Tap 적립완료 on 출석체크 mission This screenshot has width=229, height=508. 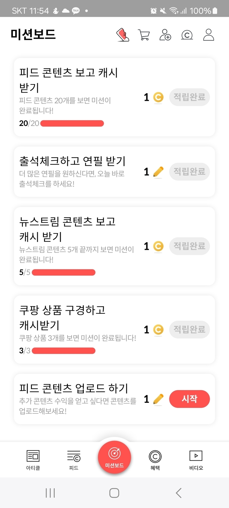pos(189,172)
